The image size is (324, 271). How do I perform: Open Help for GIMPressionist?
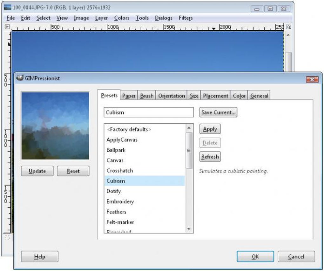pos(40,256)
